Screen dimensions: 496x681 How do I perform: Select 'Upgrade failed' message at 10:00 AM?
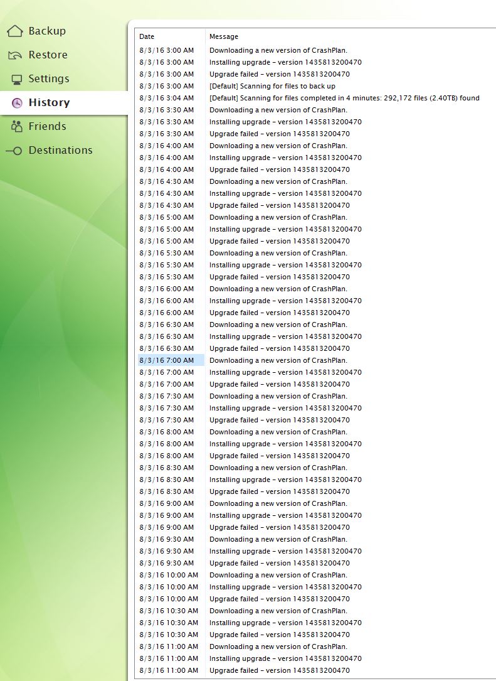[x=280, y=599]
